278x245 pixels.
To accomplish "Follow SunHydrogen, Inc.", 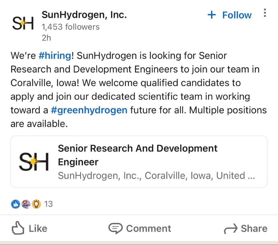I will click(x=237, y=15).
